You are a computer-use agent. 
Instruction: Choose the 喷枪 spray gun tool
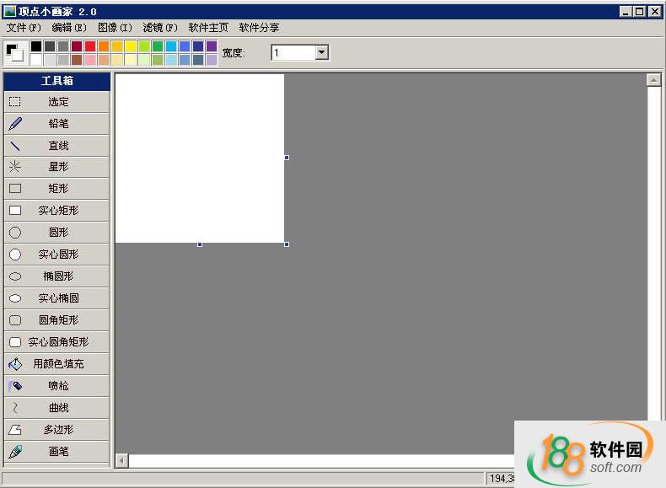pyautogui.click(x=57, y=386)
